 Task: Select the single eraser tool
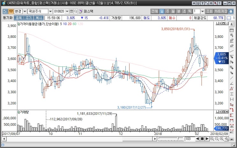point(232,46)
